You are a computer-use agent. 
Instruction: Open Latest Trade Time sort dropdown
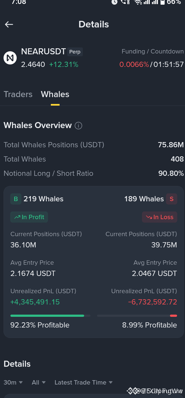click(84, 382)
